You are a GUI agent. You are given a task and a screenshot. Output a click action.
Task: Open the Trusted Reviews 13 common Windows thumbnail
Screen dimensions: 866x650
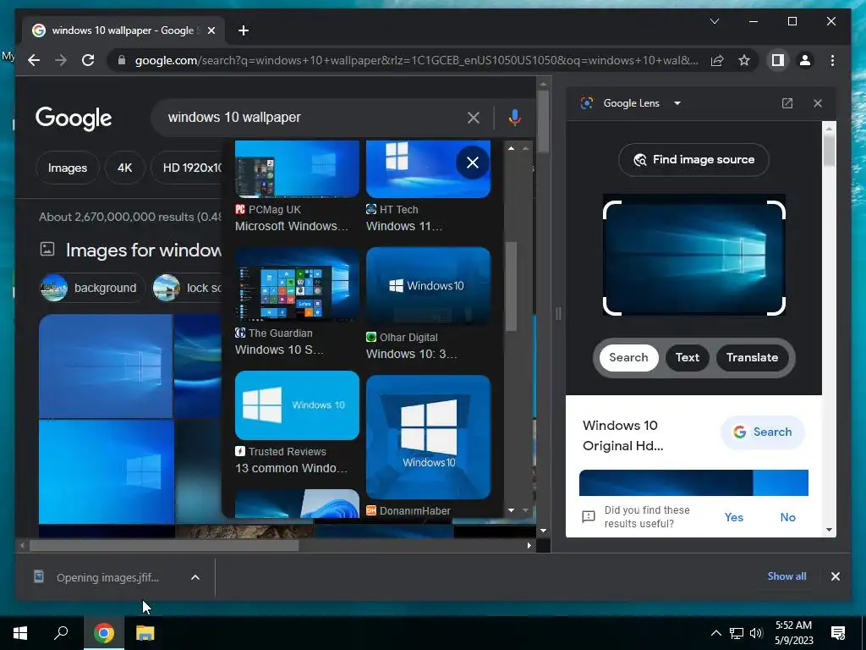[297, 405]
